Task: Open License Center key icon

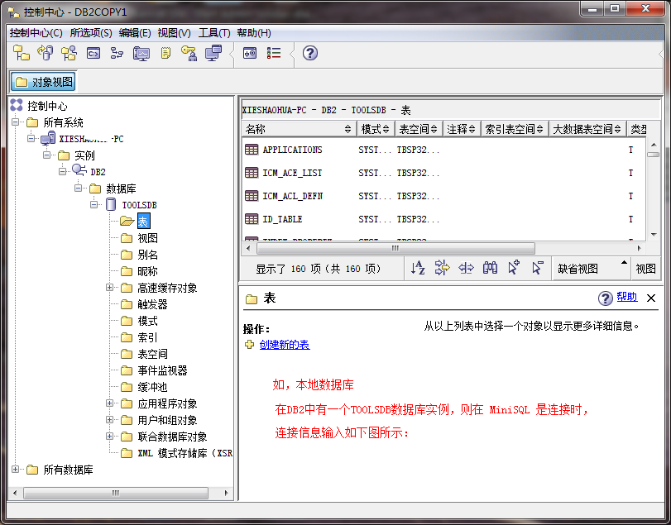Action: (x=189, y=53)
